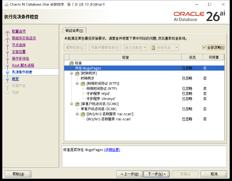Image resolution: width=232 pixels, height=181 pixels.
Task: Click the 下一步(N) > button
Action: point(157,174)
